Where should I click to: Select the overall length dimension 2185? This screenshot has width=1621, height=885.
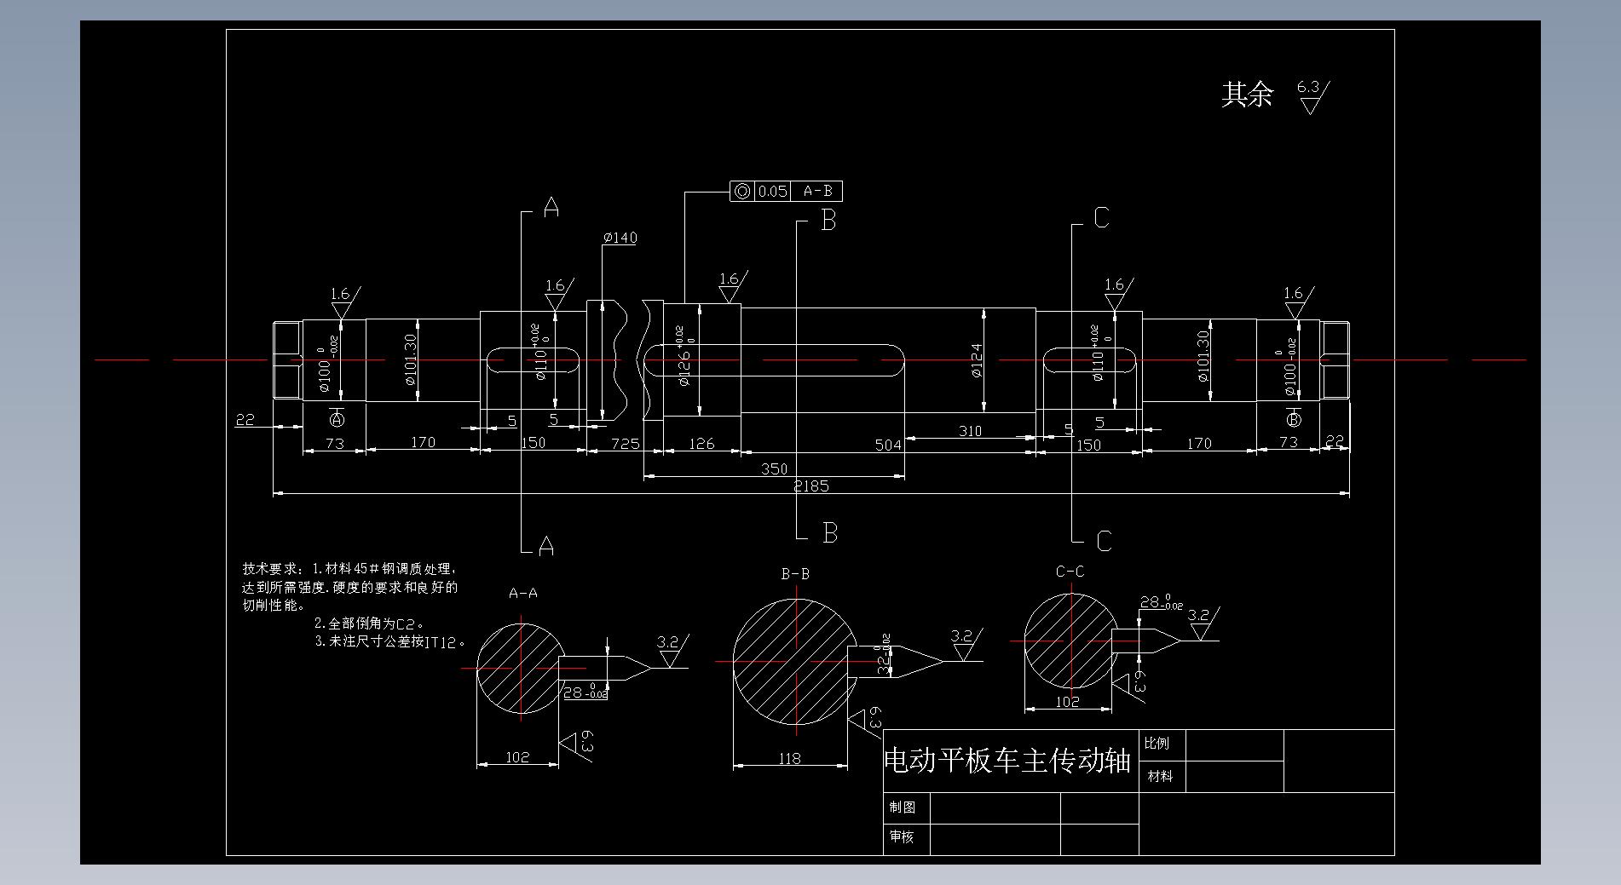click(810, 486)
